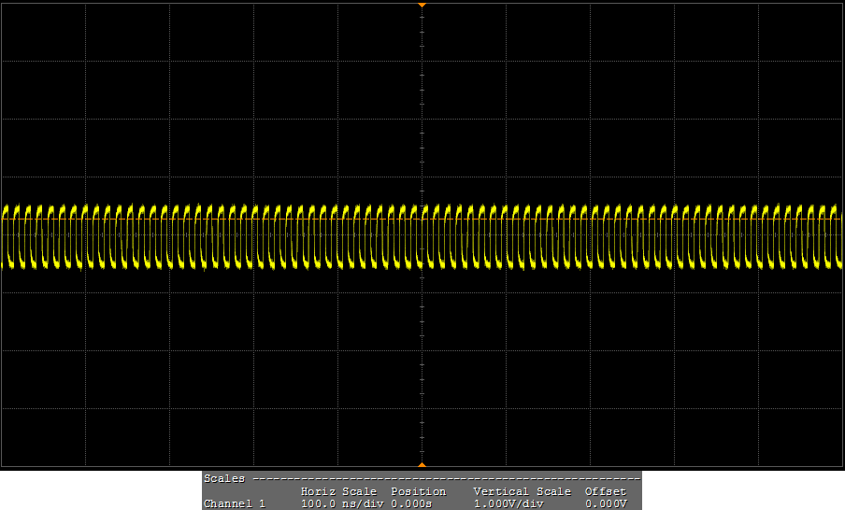Select the Position column label
The width and height of the screenshot is (845, 510).
click(x=418, y=491)
